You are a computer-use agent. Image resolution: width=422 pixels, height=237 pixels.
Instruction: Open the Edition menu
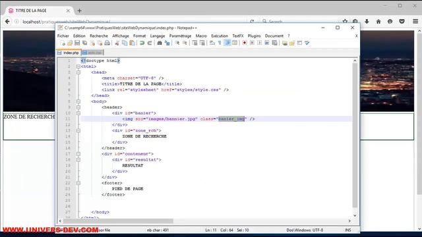tap(79, 36)
